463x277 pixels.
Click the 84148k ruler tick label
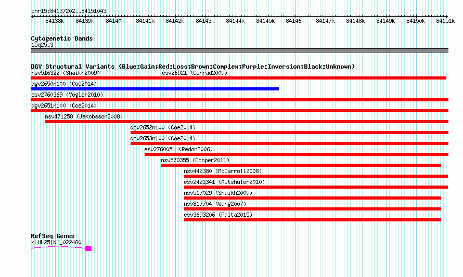[x=355, y=21]
